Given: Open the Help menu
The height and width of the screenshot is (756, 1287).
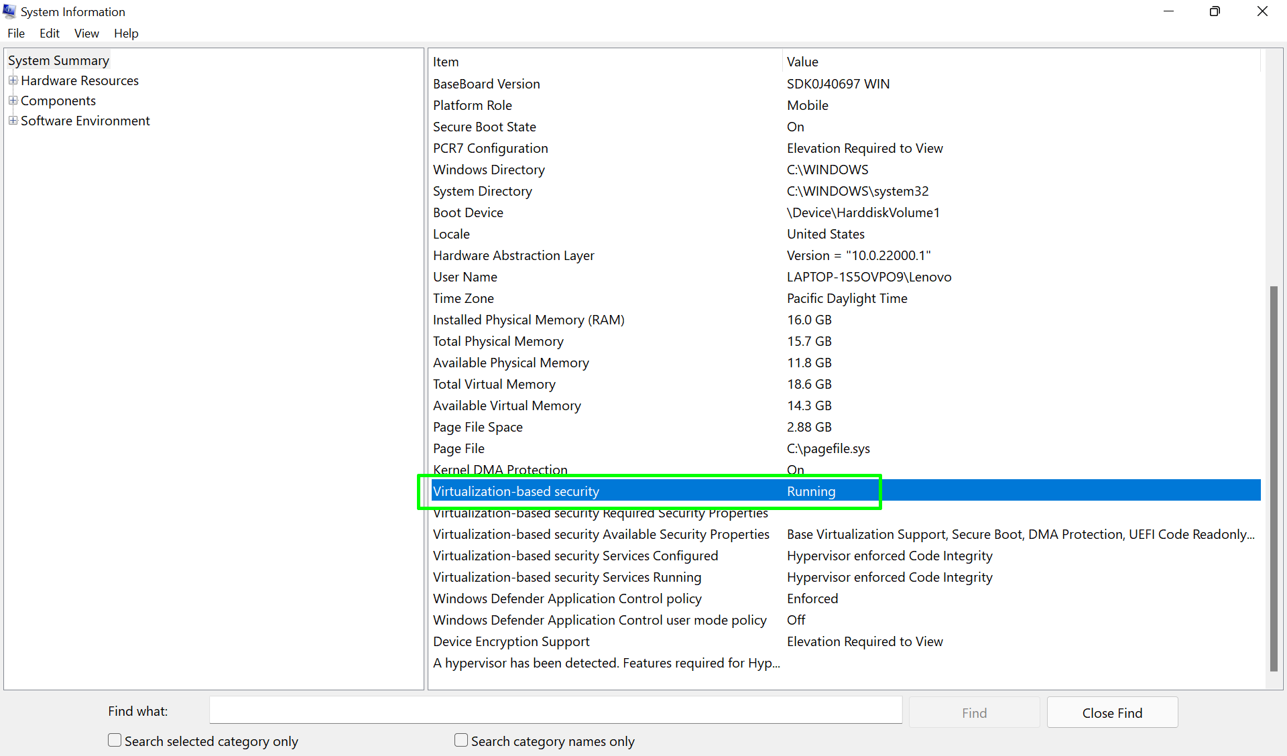Looking at the screenshot, I should [125, 34].
